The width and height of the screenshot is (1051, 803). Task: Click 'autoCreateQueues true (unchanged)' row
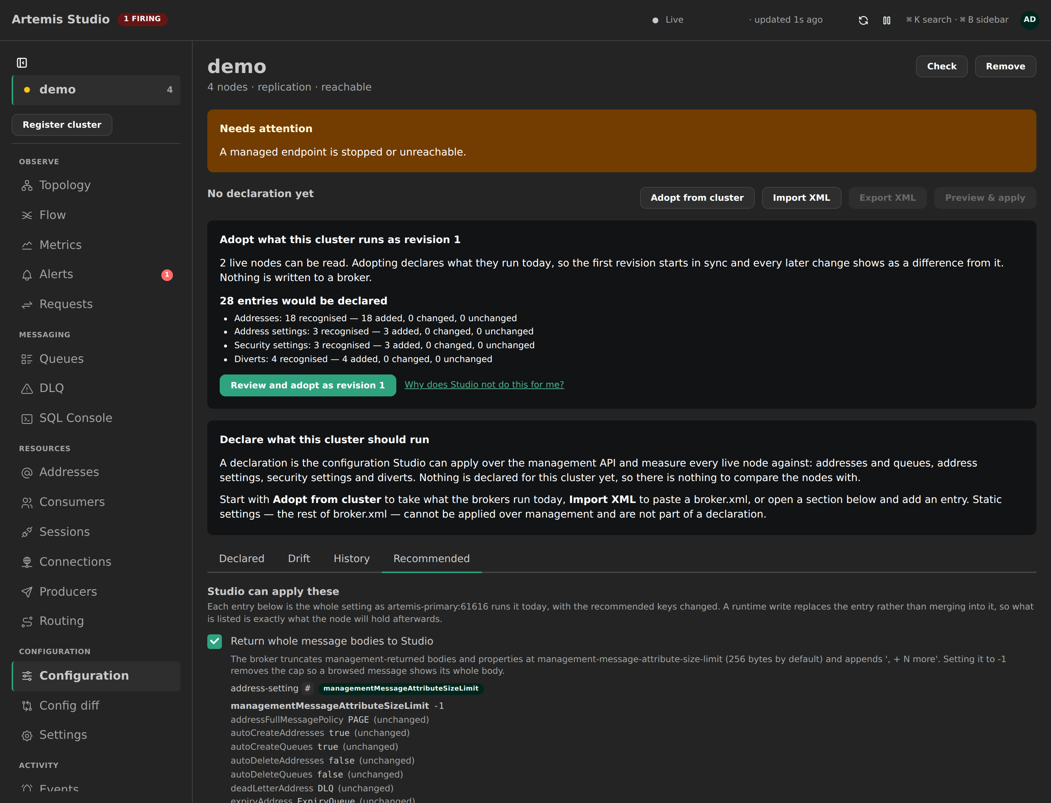pyautogui.click(x=314, y=747)
